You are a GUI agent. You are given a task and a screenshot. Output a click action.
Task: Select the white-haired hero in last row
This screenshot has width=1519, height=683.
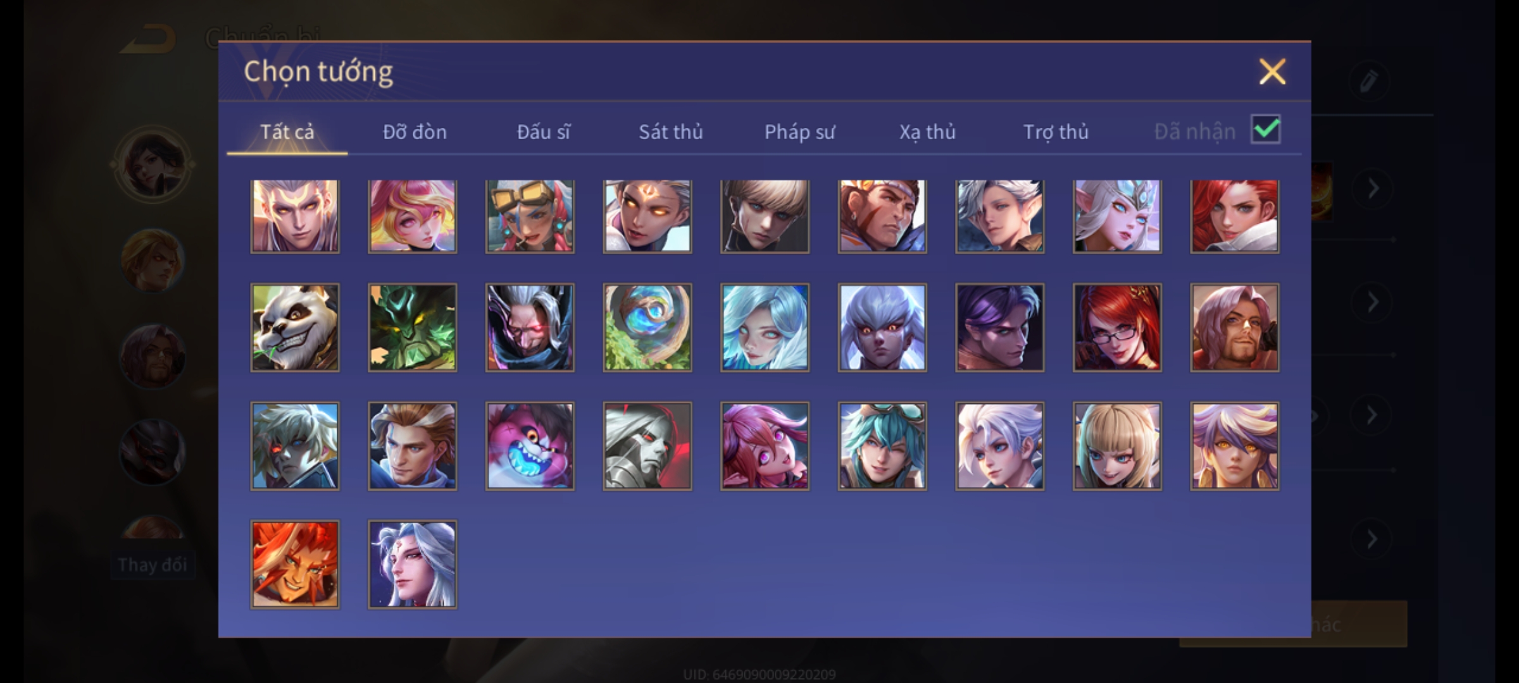click(413, 565)
